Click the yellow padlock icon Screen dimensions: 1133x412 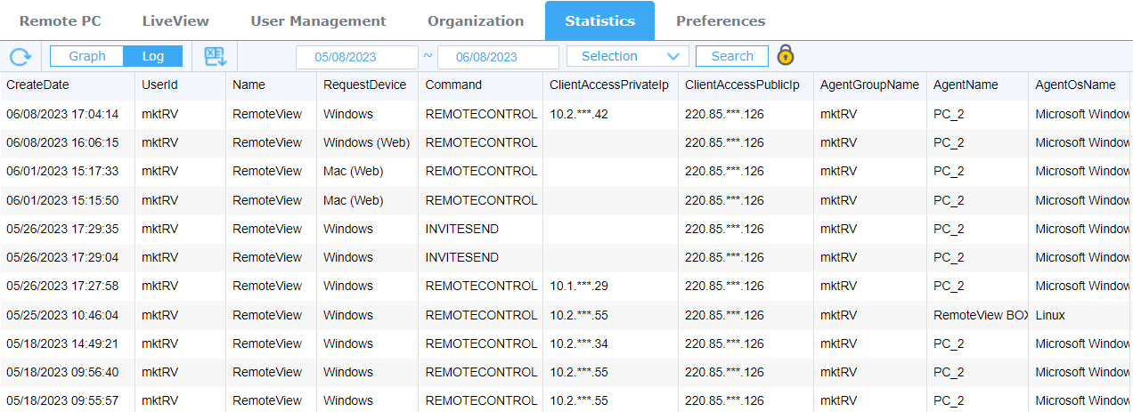pyautogui.click(x=785, y=55)
